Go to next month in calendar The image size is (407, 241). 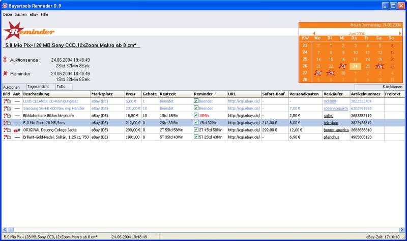(400, 33)
